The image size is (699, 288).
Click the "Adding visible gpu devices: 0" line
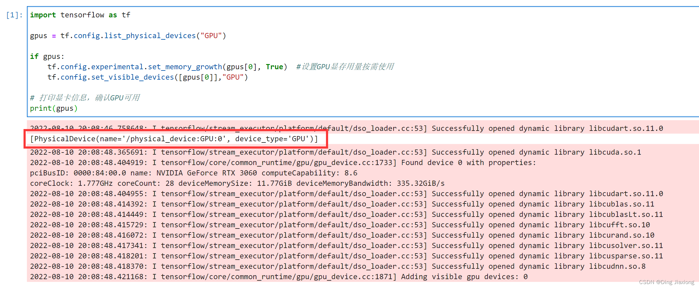pyautogui.click(x=464, y=277)
